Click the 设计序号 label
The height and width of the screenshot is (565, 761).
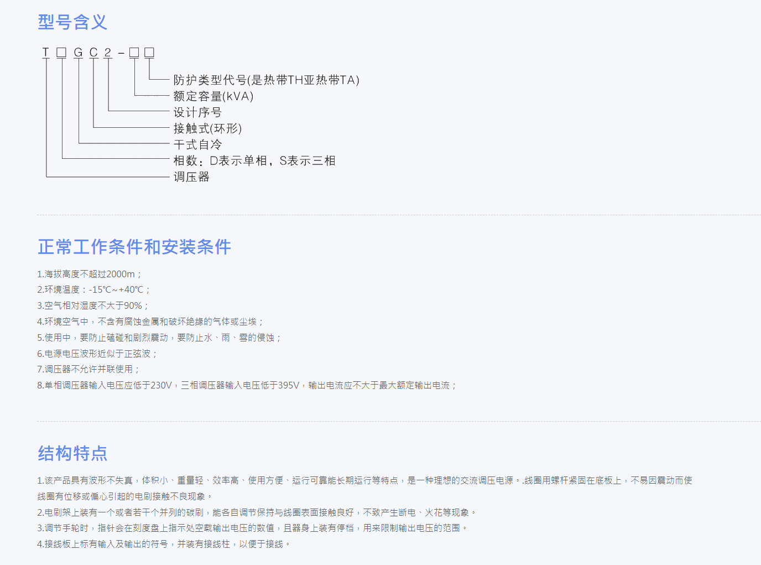[197, 112]
